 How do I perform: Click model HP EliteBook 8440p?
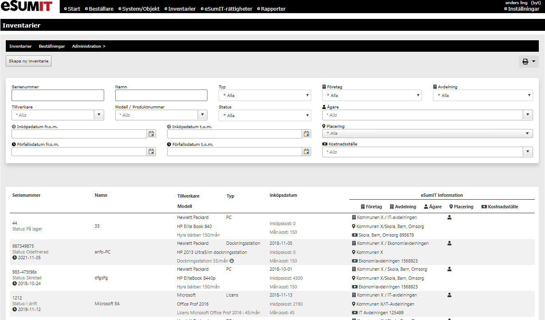tap(196, 278)
